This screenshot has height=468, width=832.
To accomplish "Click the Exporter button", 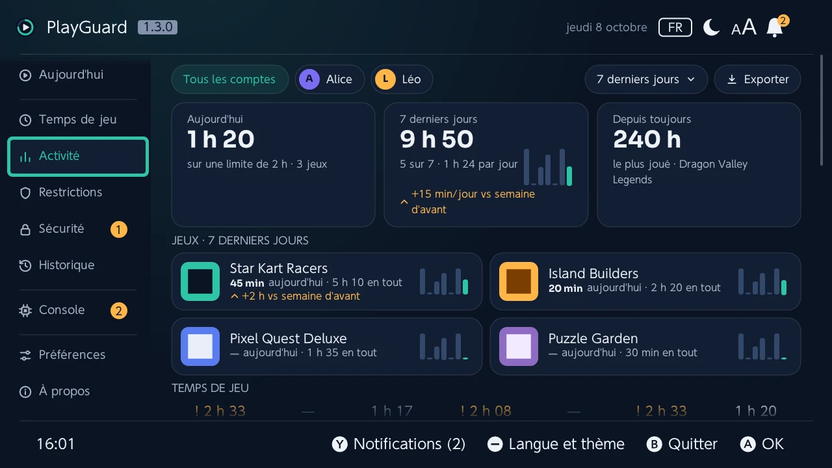I will [757, 79].
